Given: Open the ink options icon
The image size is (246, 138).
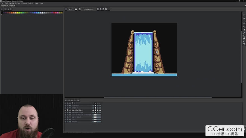Looking at the screenshot, I should (76, 9).
